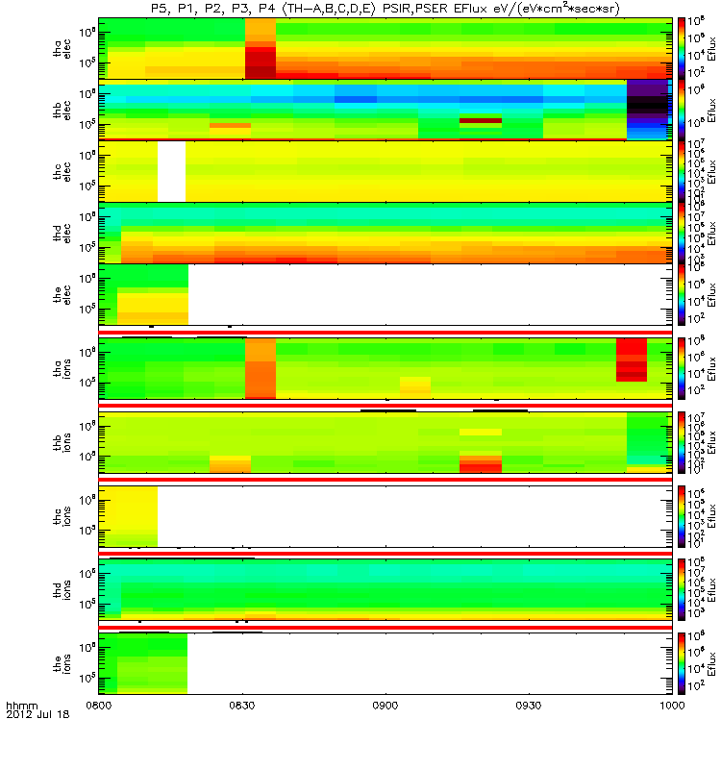Viewport: 721px width, 769px height.
Task: Click the Eflux label beside tha ions
Action: 711,368
